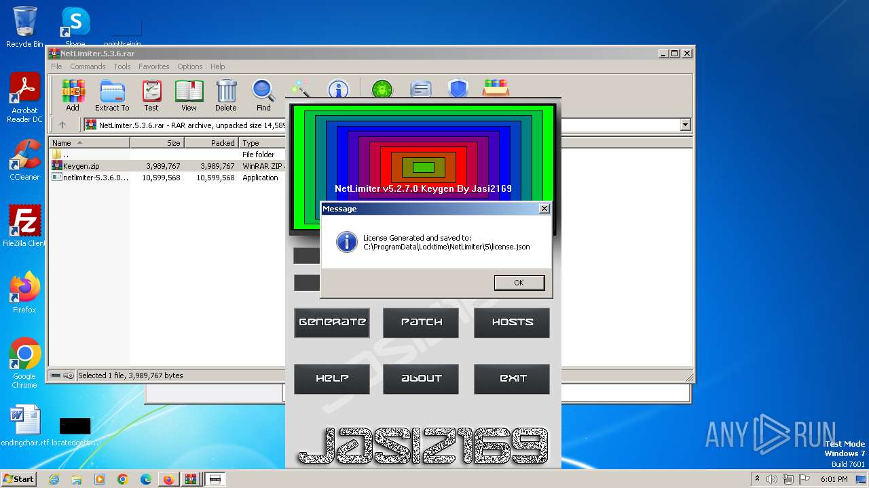Click the Find toolbar icon in WinRAR

pos(263,95)
